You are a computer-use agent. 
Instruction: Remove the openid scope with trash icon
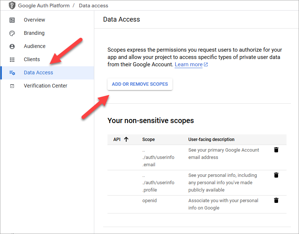pyautogui.click(x=276, y=200)
